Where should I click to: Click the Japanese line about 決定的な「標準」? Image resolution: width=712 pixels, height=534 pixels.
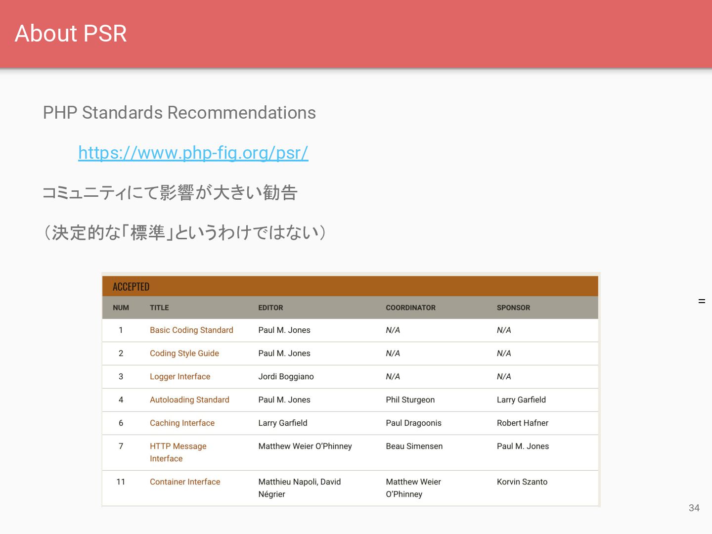tap(184, 232)
